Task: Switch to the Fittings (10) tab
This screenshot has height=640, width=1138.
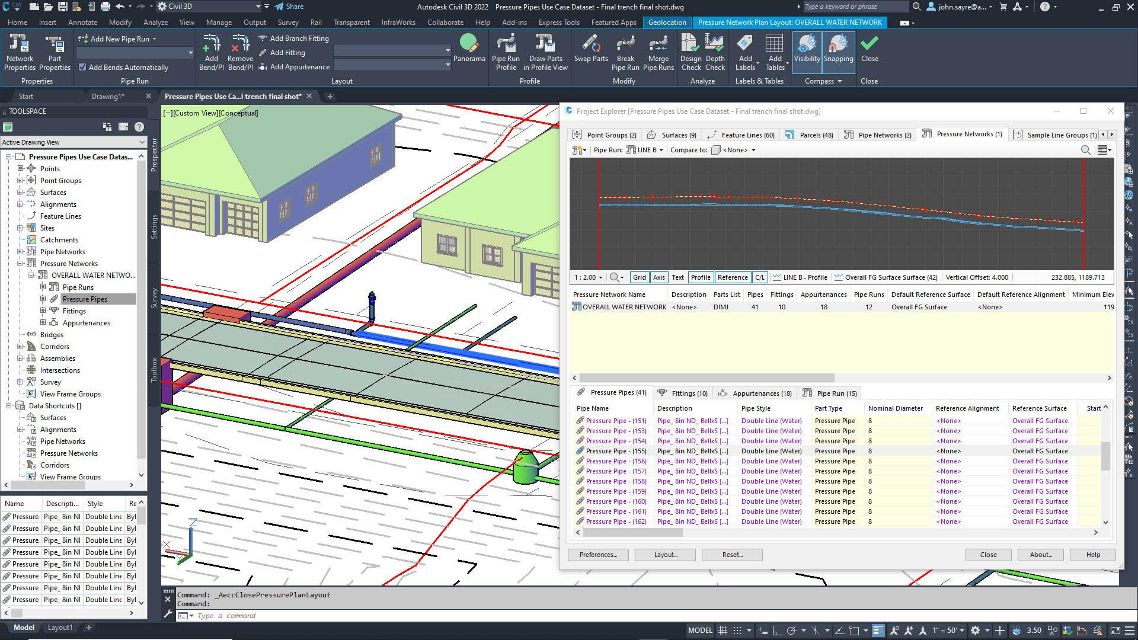Action: click(x=688, y=392)
